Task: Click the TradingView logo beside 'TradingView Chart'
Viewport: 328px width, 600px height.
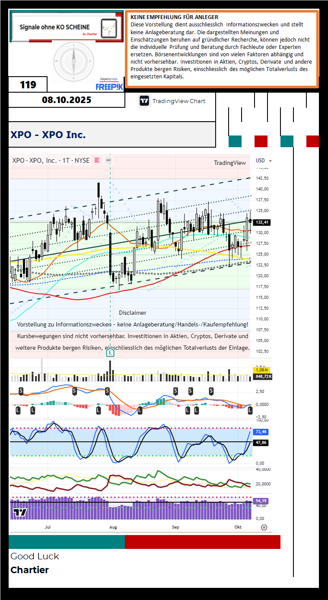Action: pos(144,101)
